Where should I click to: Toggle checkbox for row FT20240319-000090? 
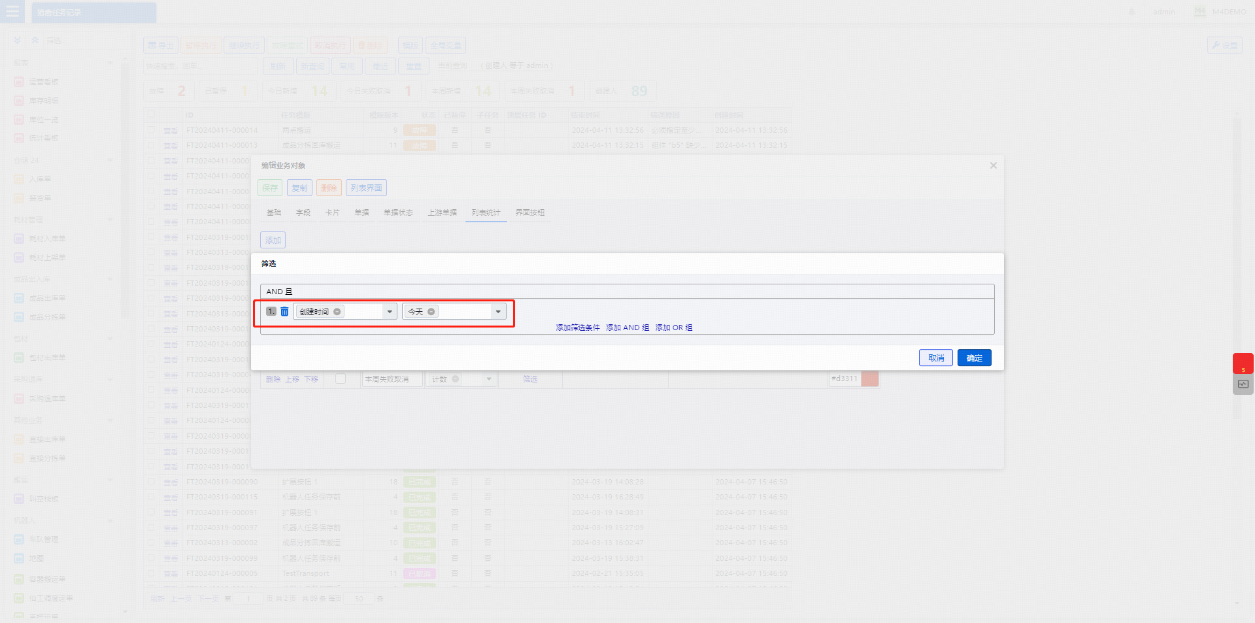click(152, 481)
